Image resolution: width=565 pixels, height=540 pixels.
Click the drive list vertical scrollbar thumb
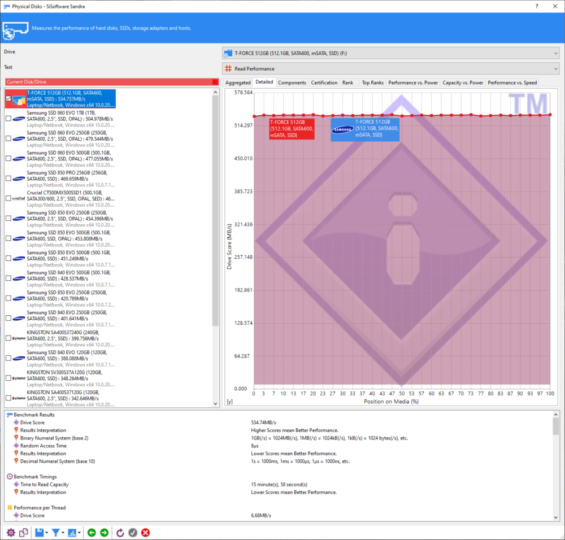pyautogui.click(x=215, y=211)
